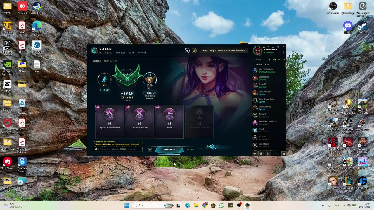Open the League of Legends desktop shortcut
The width and height of the screenshot is (374, 210).
pyautogui.click(x=348, y=184)
